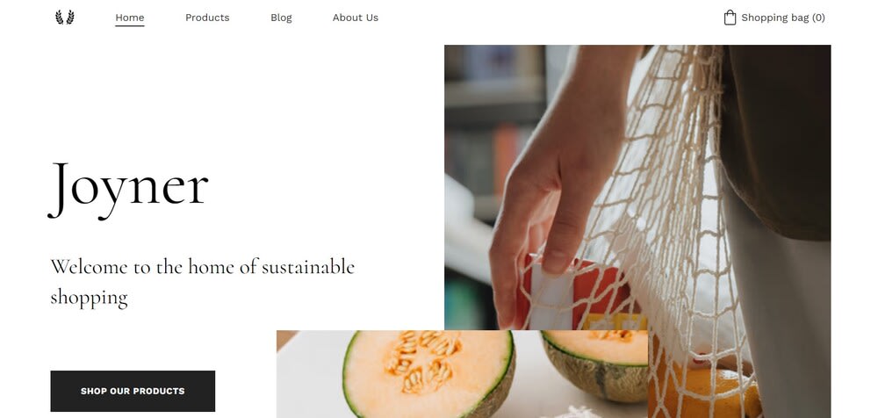The image size is (878, 418).
Task: Click the word shopping in subtitle
Action: (x=89, y=298)
